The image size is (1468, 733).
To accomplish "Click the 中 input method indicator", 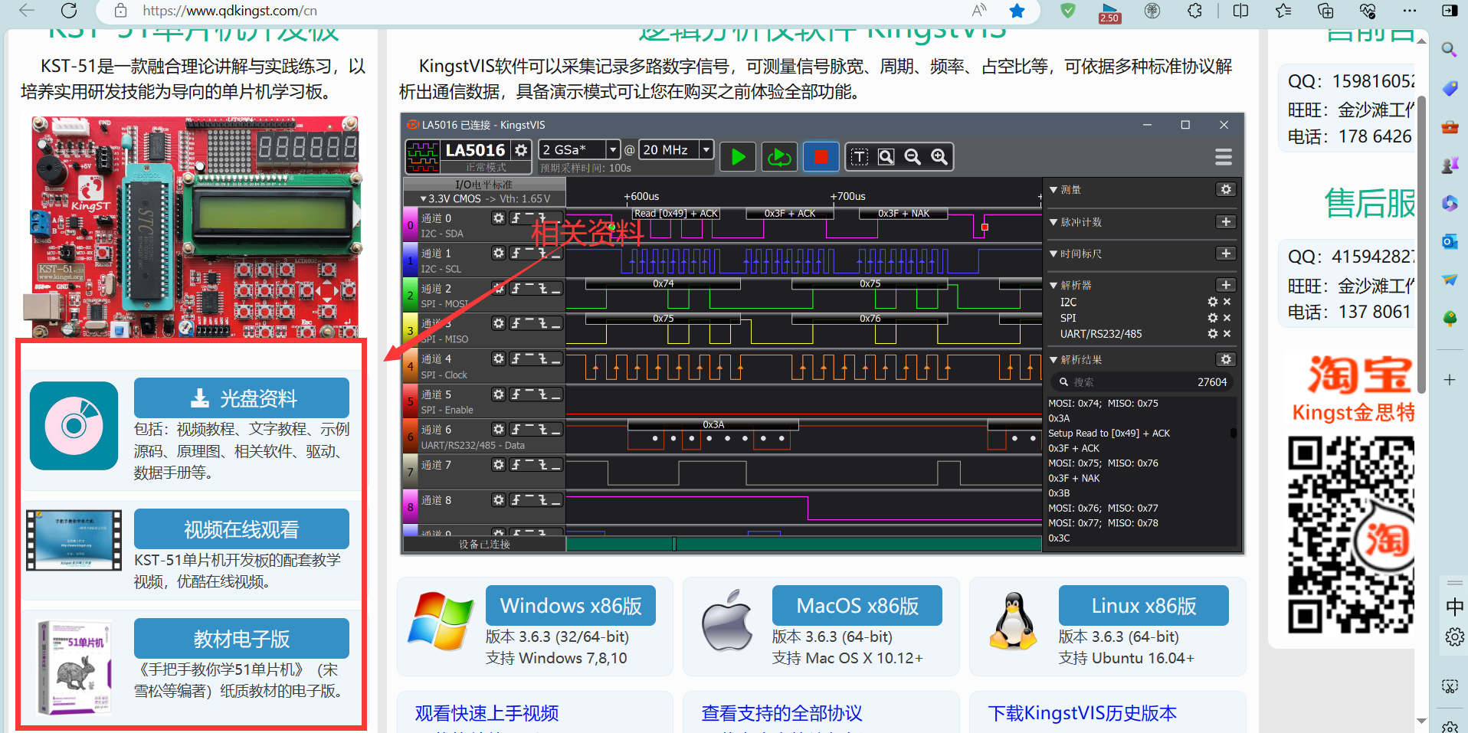I will (x=1454, y=607).
